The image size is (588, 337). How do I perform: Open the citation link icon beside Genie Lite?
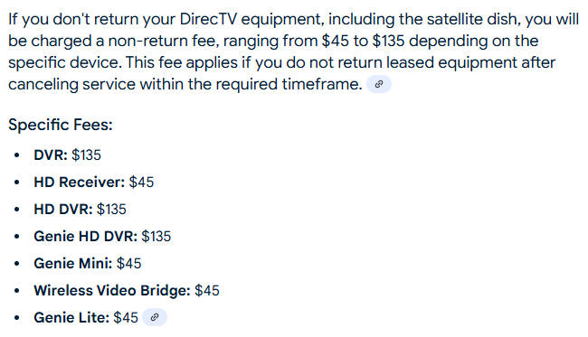[x=155, y=317]
